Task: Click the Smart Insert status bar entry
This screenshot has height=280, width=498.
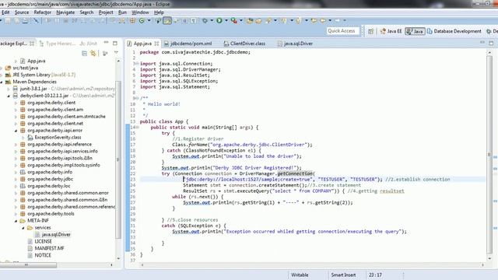Action: (343, 275)
